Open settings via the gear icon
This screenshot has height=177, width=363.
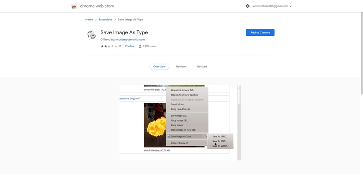point(248,6)
